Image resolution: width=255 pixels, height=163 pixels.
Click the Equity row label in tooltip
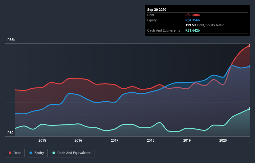152,20
